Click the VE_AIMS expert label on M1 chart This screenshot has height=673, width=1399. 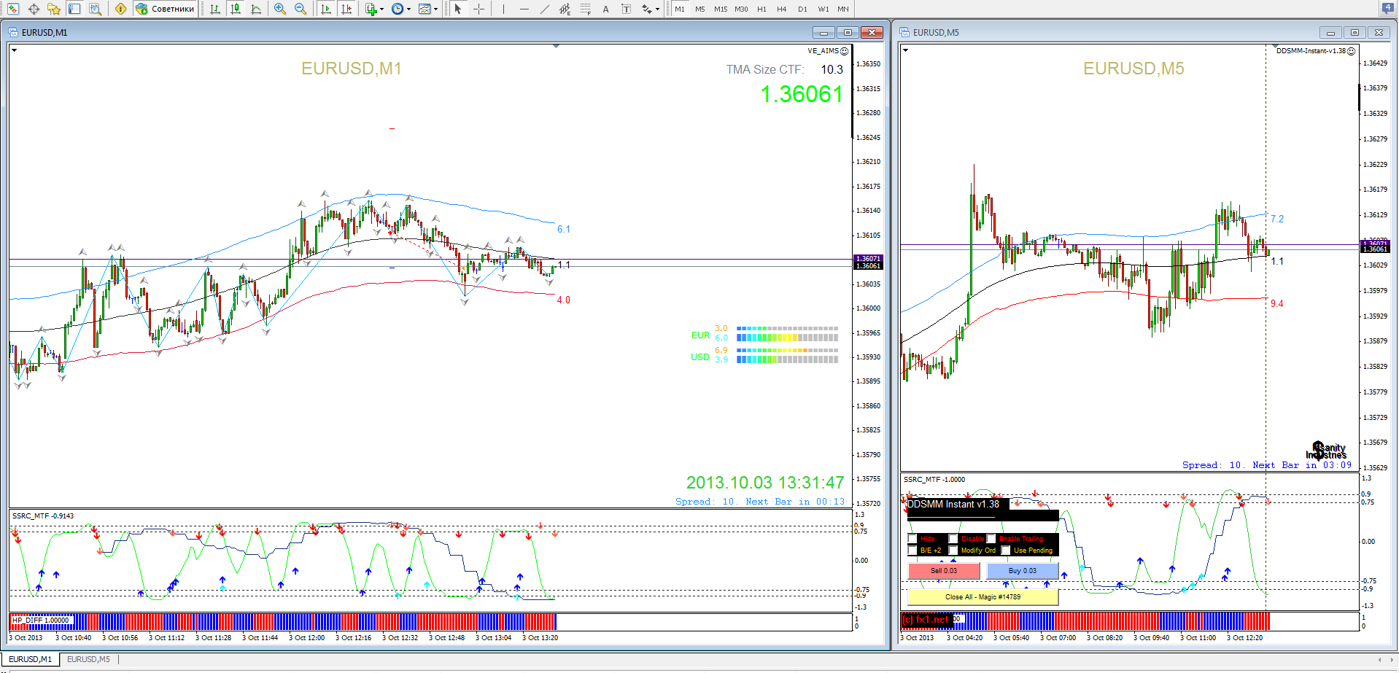coord(827,51)
